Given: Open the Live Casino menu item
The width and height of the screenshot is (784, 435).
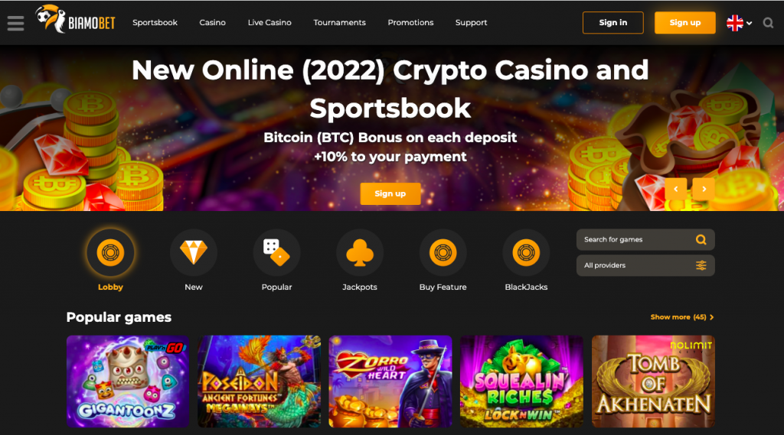Looking at the screenshot, I should (x=269, y=22).
